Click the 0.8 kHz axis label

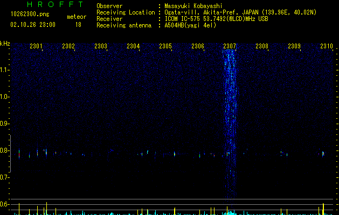tap(4, 150)
